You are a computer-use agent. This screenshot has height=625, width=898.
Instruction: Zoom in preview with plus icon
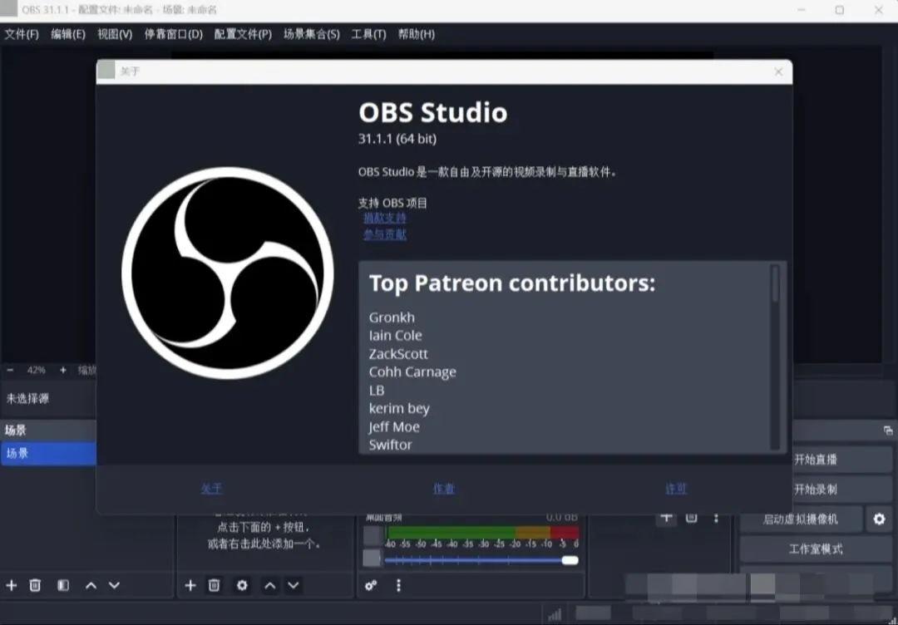[x=63, y=371]
